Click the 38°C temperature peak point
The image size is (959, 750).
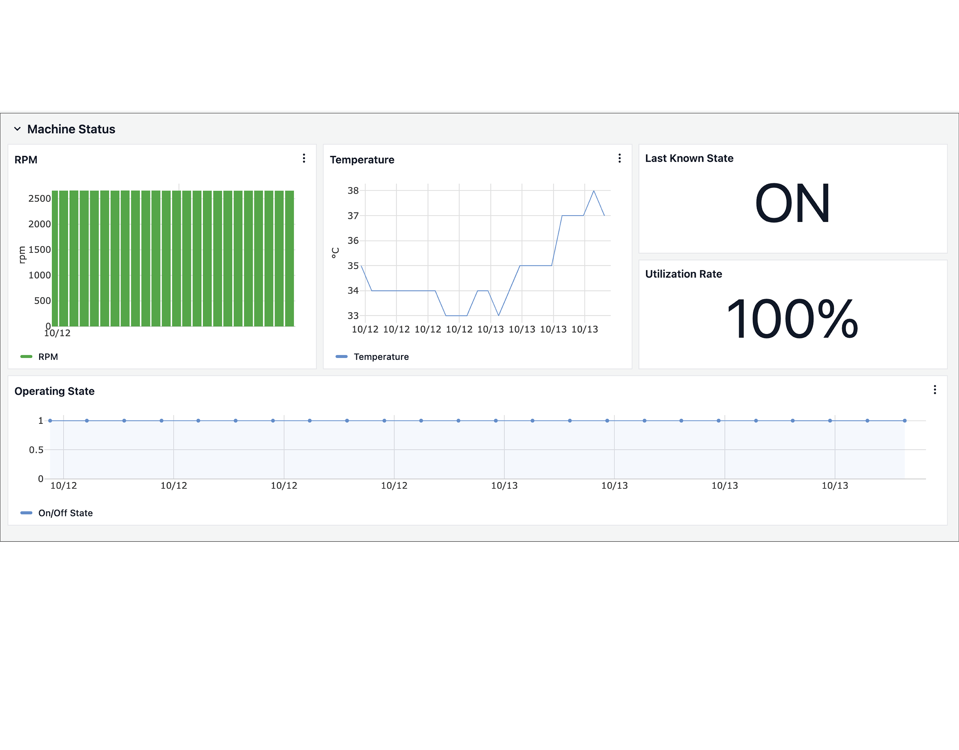pos(594,190)
